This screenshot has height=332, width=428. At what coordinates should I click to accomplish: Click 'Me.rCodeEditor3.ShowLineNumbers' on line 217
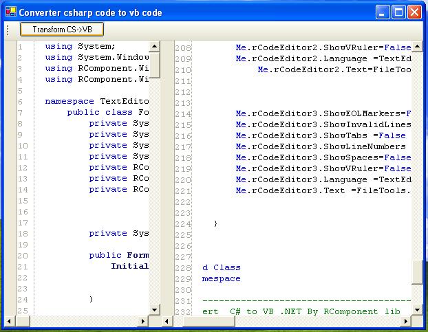pos(321,146)
